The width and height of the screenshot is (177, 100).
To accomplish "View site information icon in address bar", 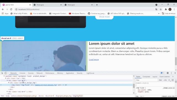I will [x=16, y=9].
